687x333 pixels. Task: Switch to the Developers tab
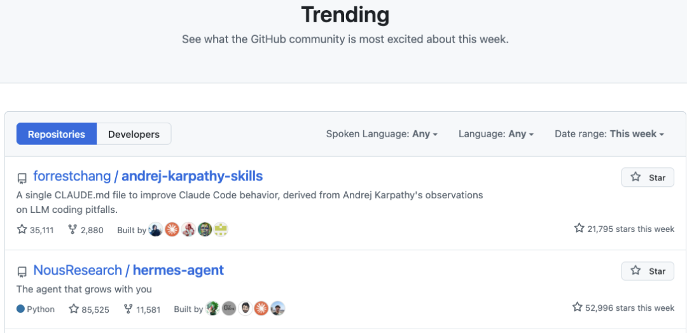coord(134,134)
